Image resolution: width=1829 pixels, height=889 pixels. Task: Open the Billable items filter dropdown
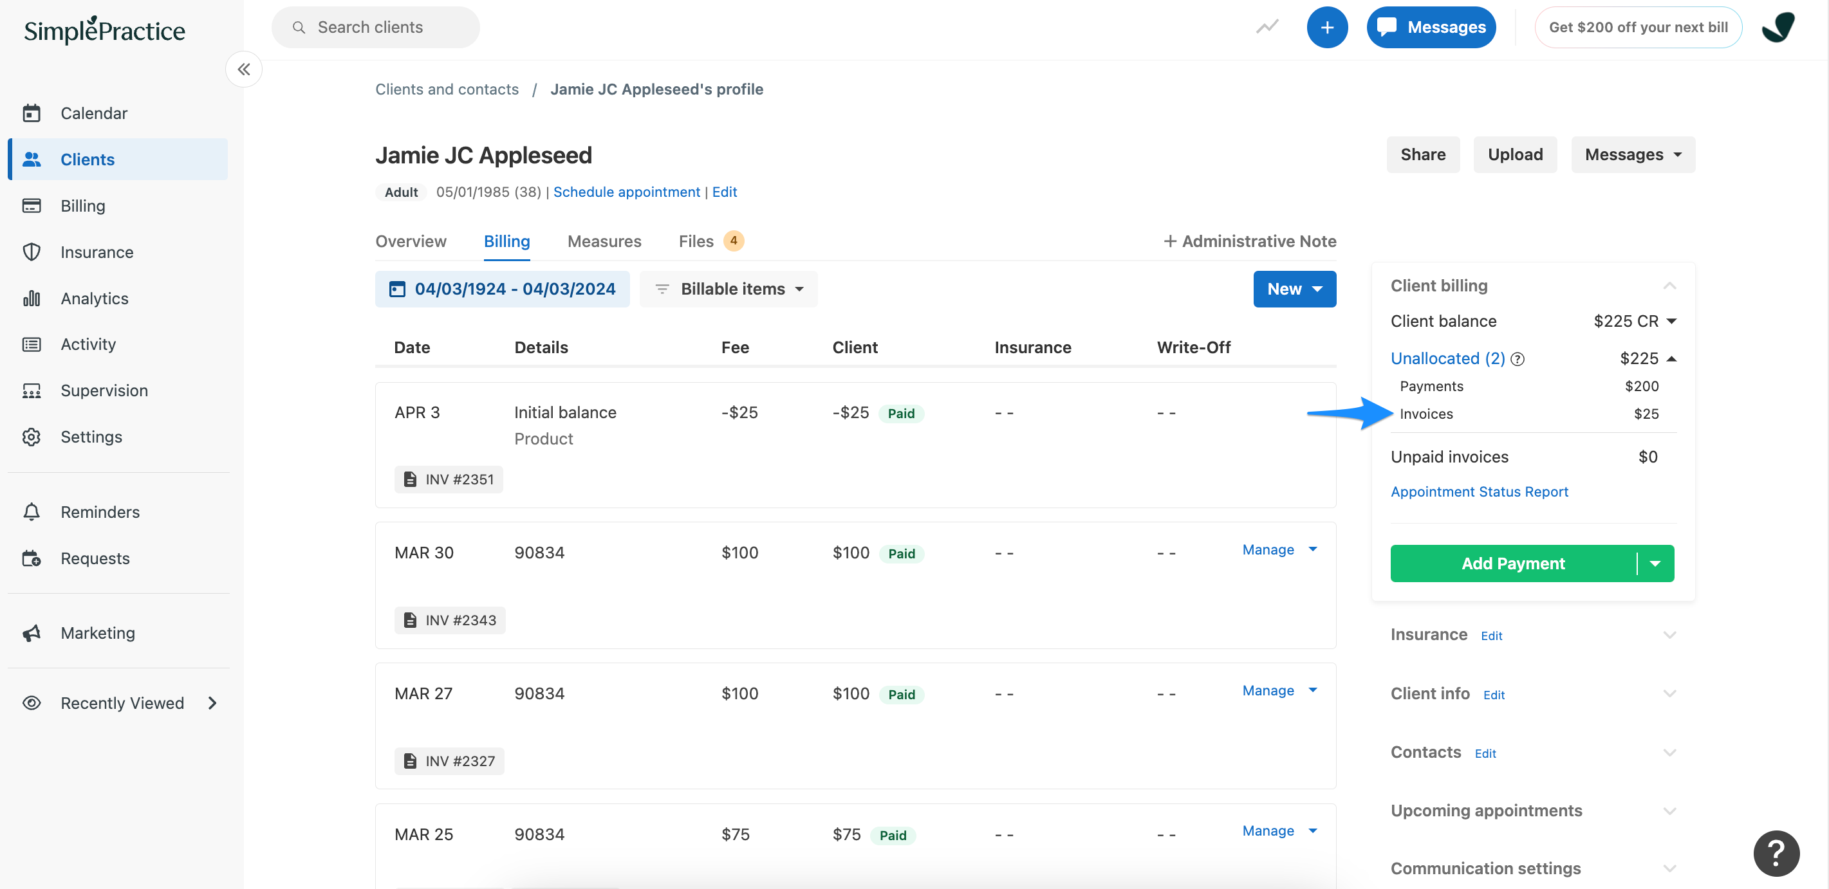pyautogui.click(x=728, y=289)
